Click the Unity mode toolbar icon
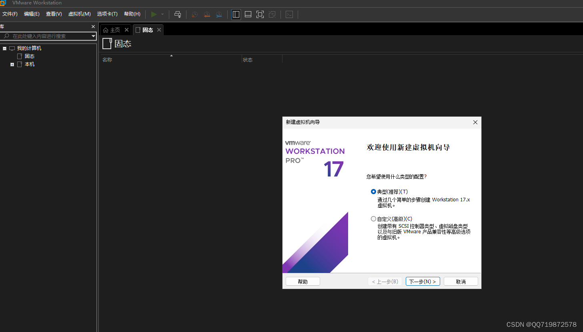The image size is (583, 332). (272, 14)
